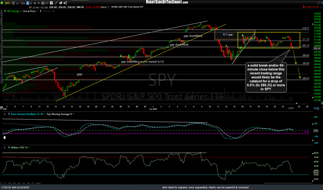Select the Today time span
The width and height of the screenshot is (323, 190).
point(38,183)
